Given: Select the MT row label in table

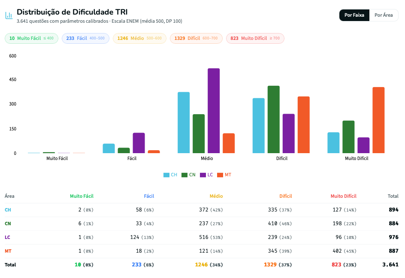Looking at the screenshot, I should (8, 251).
